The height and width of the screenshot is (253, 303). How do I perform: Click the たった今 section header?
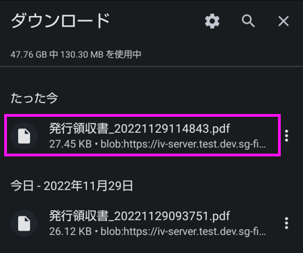tap(34, 98)
